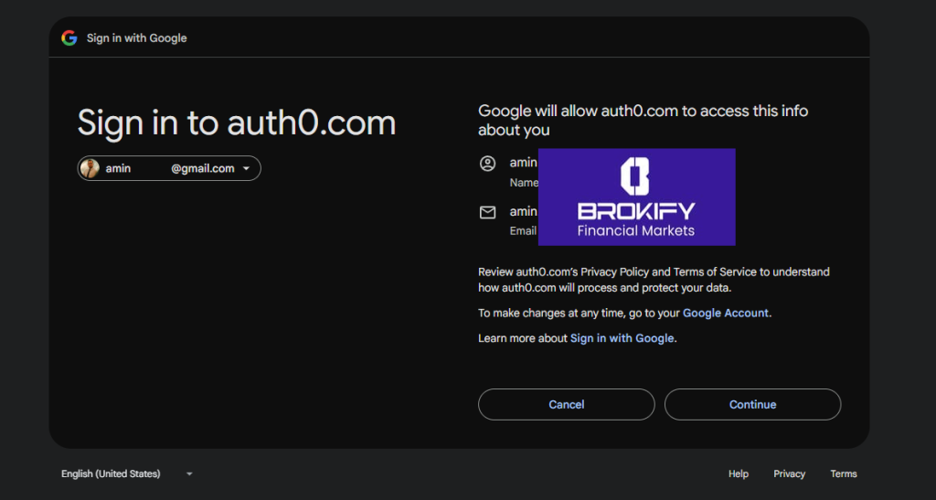Image resolution: width=936 pixels, height=500 pixels.
Task: Click the 'Sign in with Google' header title
Action: click(136, 38)
